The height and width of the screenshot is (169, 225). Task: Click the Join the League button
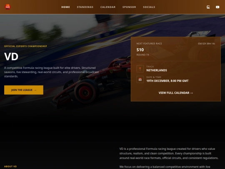24,90
